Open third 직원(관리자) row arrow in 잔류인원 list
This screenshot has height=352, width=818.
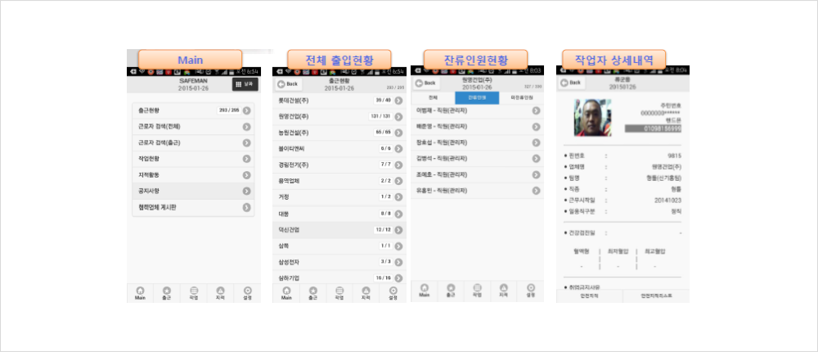[536, 142]
